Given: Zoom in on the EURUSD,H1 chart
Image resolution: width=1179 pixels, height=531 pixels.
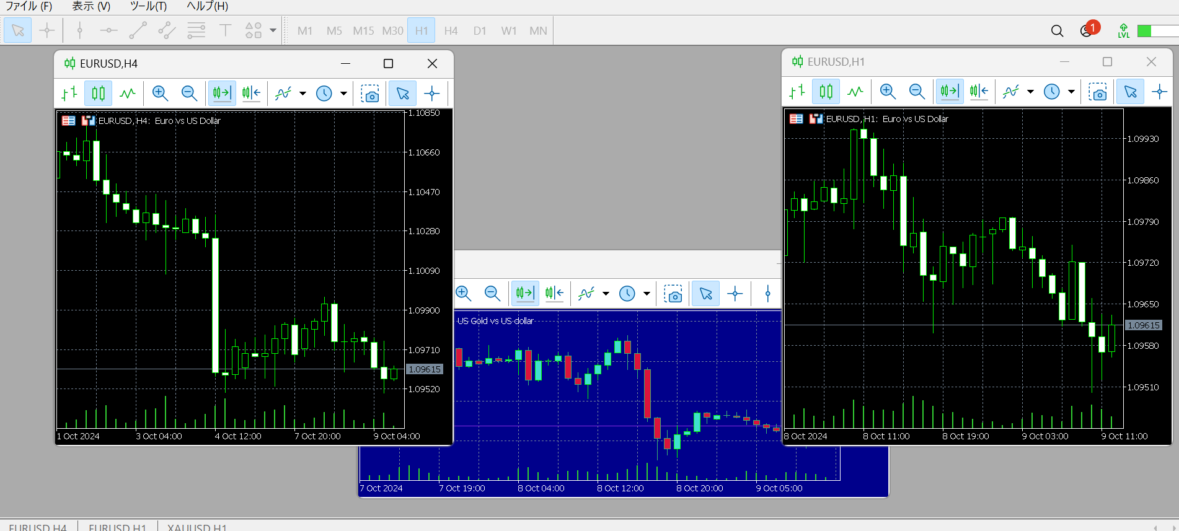Looking at the screenshot, I should click(x=888, y=92).
